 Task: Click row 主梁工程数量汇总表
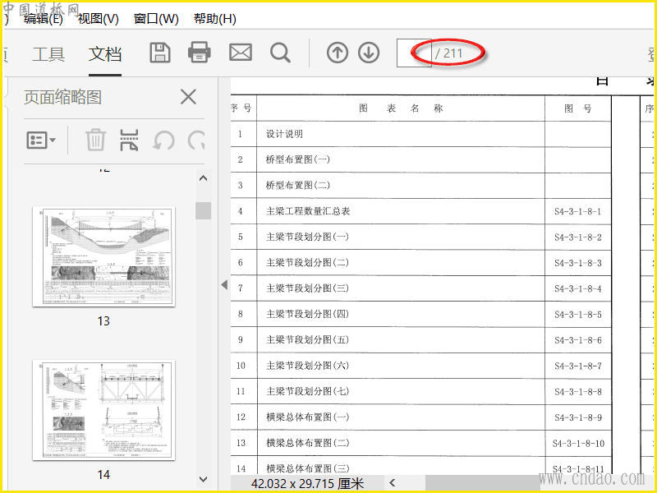pos(421,211)
